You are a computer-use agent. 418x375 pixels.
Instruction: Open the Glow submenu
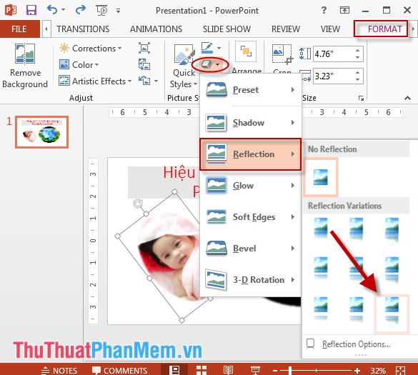(251, 186)
